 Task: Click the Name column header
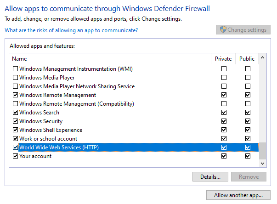coord(110,59)
